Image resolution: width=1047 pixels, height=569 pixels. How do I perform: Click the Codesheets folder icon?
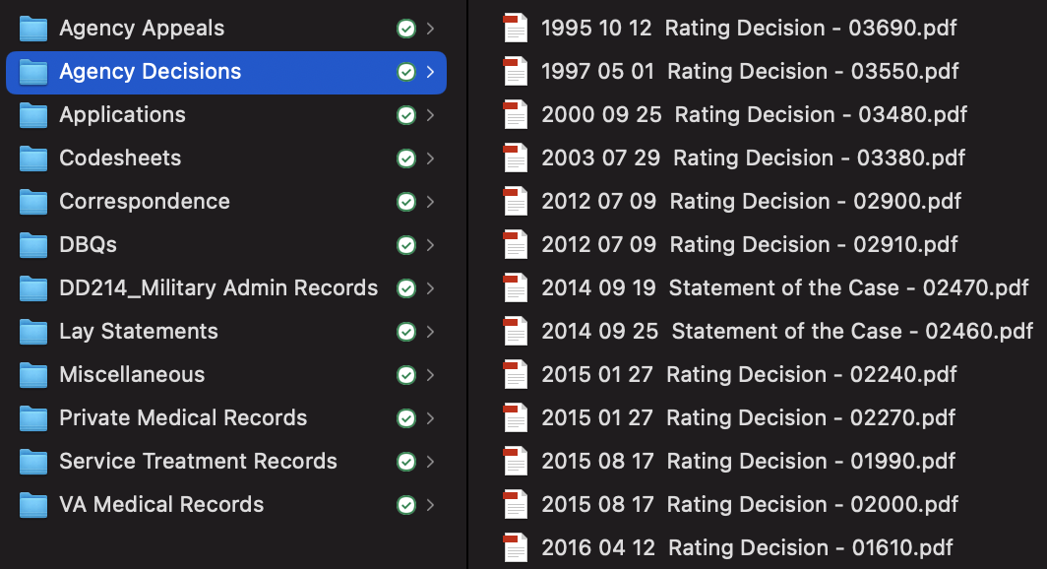[33, 158]
